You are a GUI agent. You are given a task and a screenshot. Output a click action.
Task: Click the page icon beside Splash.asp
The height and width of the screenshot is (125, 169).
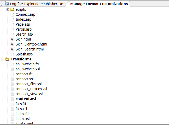[x=12, y=54]
